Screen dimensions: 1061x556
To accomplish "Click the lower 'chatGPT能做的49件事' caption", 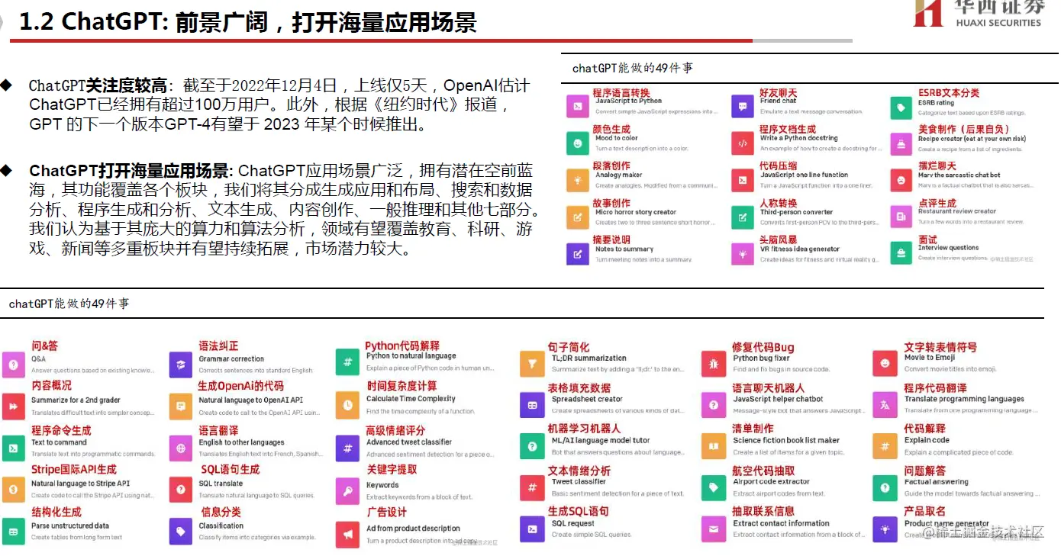I will [x=69, y=304].
